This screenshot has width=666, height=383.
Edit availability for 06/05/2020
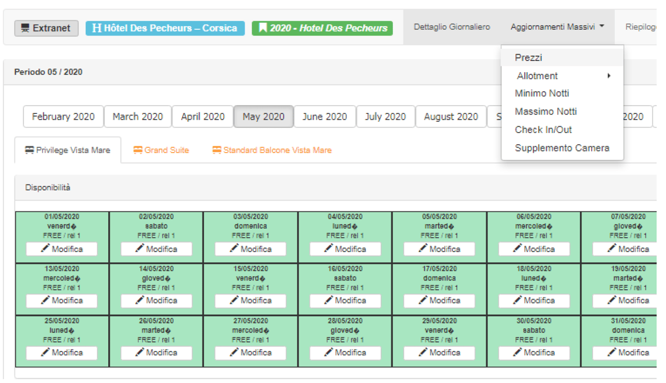coord(534,249)
